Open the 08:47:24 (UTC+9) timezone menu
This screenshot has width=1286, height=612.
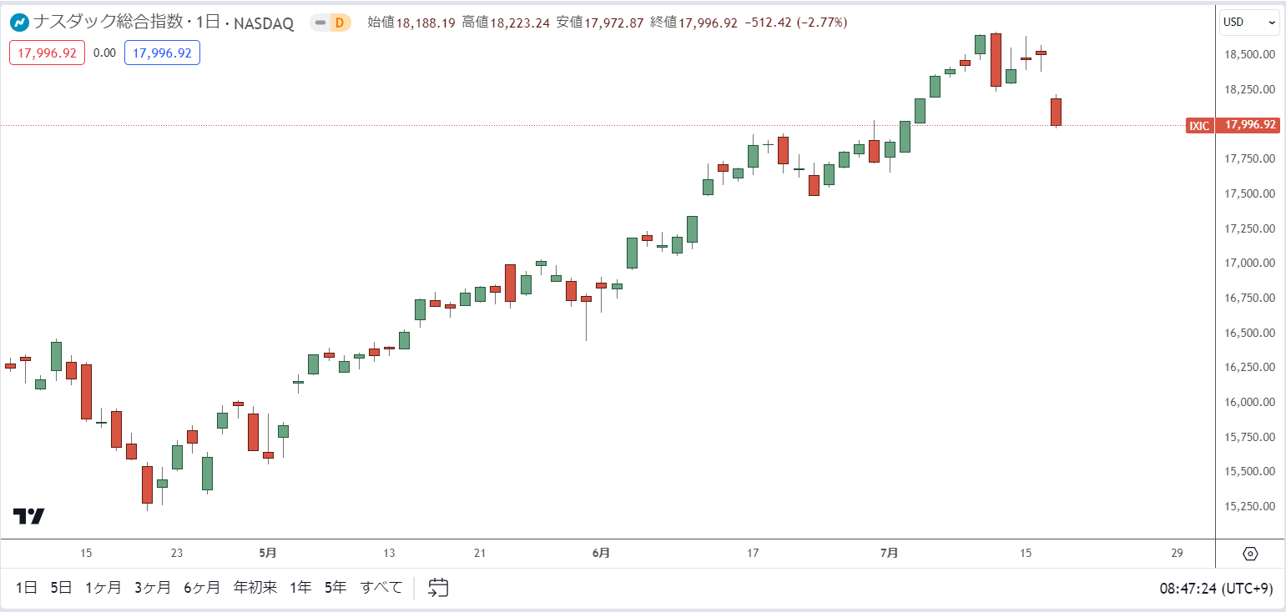click(x=1216, y=588)
